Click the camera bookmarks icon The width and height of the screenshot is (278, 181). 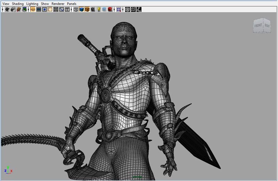coord(18,9)
